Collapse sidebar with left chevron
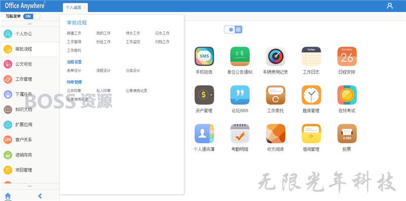The height and width of the screenshot is (201, 406). [40, 196]
